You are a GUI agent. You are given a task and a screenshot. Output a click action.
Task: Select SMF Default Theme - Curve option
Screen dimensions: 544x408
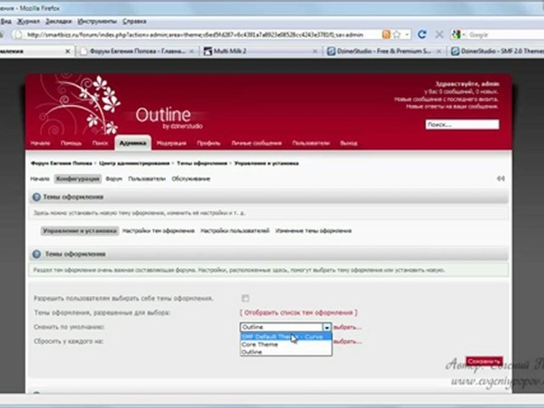286,337
